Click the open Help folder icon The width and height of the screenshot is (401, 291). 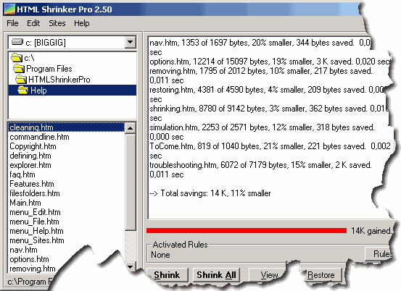[23, 90]
